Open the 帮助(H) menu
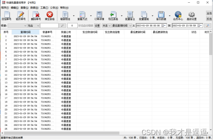The height and width of the screenshot is (140, 213). click(64, 8)
